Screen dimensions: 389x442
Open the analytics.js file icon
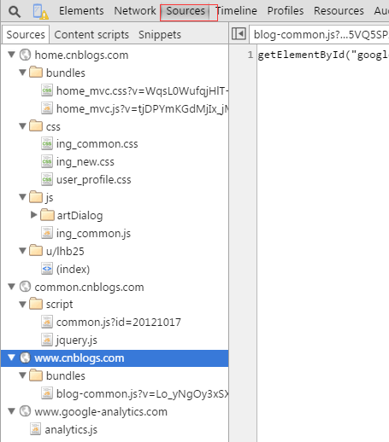35,429
